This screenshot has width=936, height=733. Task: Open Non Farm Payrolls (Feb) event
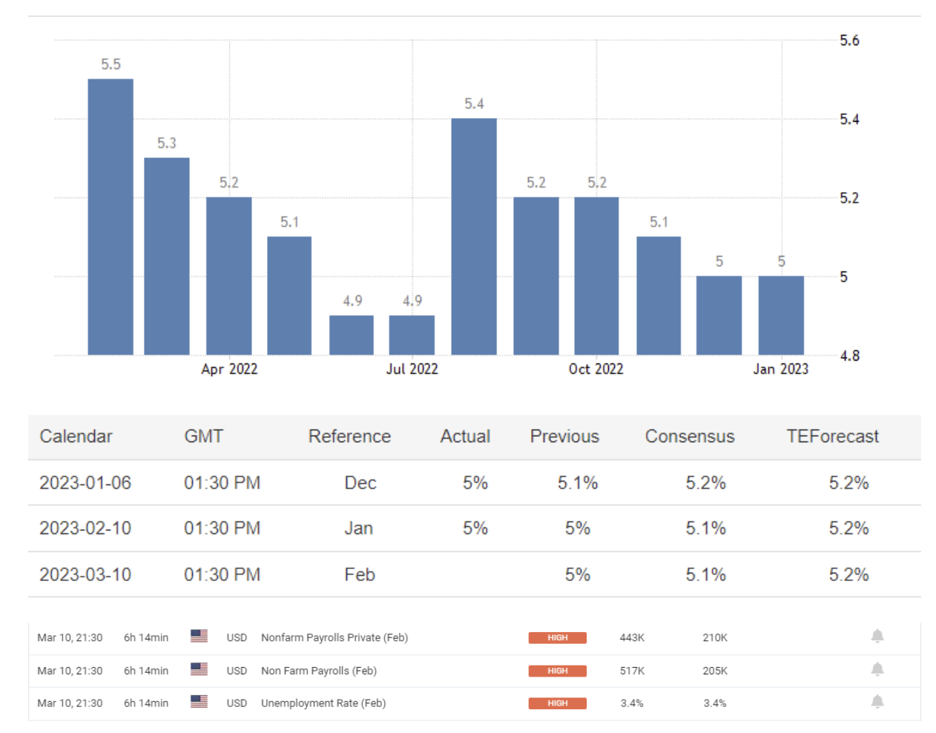(x=318, y=671)
